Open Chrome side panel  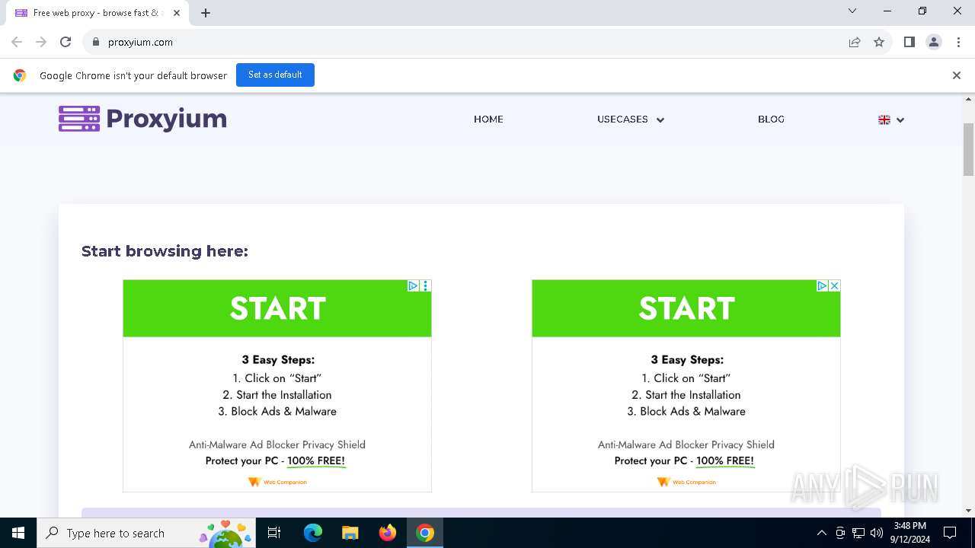909,42
